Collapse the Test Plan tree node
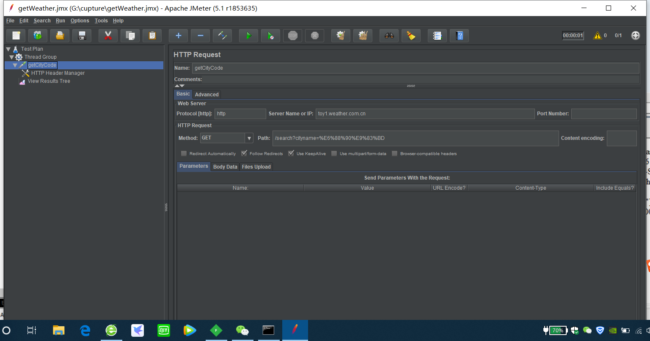This screenshot has width=650, height=341. (8, 49)
